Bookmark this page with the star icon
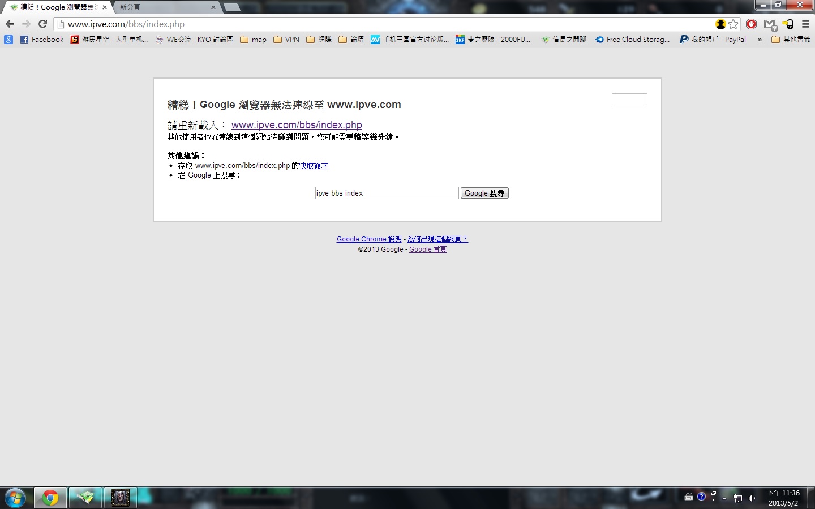The height and width of the screenshot is (509, 815). coord(733,24)
